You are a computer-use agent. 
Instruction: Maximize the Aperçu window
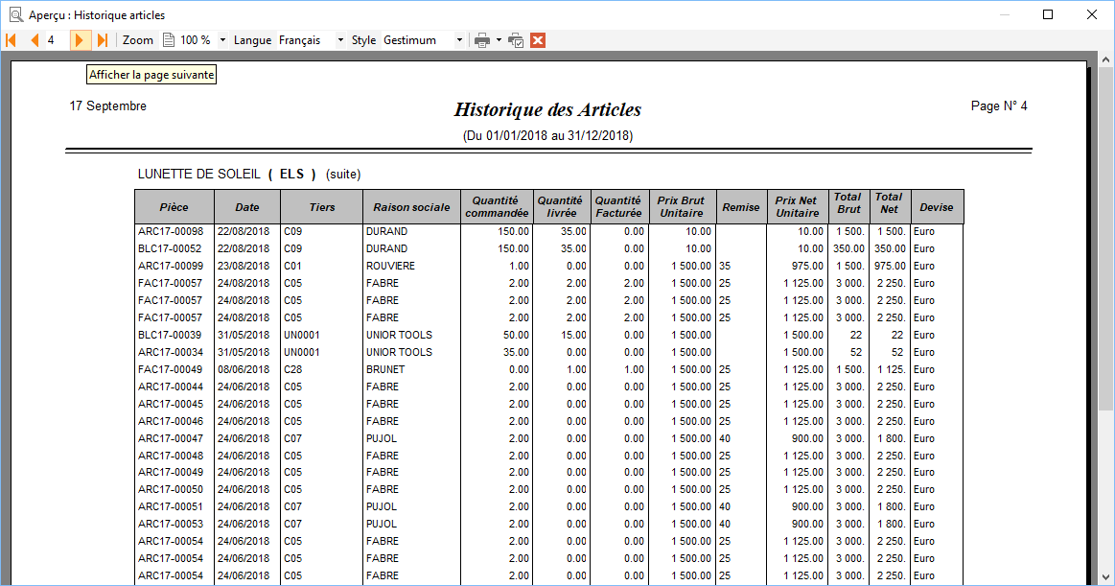[x=1048, y=14]
